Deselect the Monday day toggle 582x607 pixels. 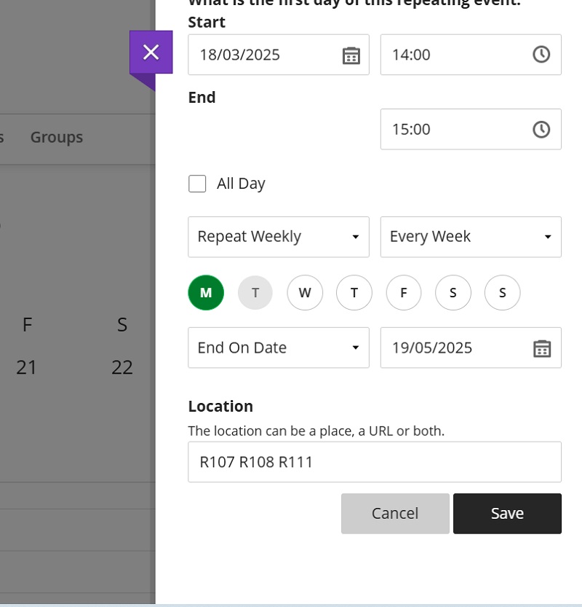pyautogui.click(x=206, y=293)
